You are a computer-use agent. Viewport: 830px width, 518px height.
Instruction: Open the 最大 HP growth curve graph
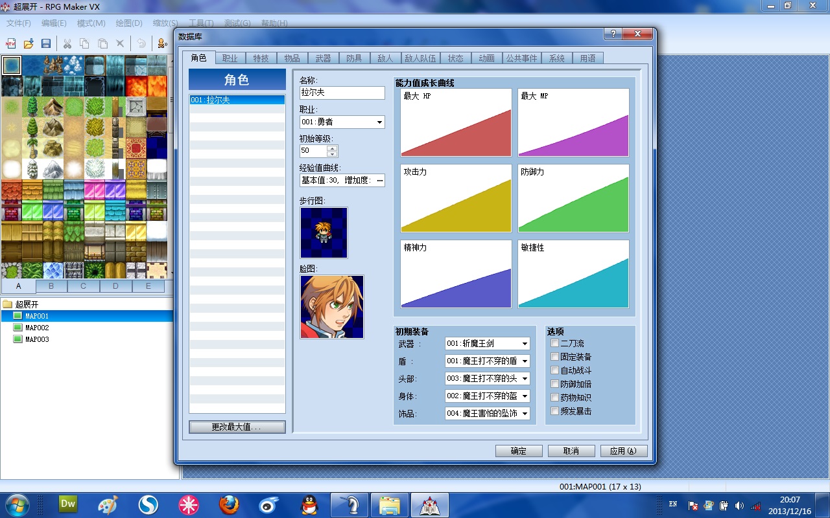pyautogui.click(x=456, y=122)
